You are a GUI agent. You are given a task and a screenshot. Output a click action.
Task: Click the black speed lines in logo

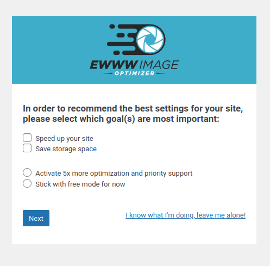pos(122,39)
